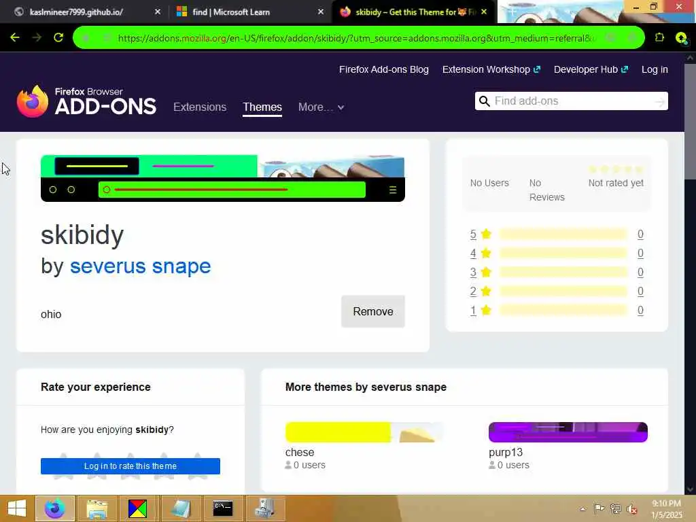Open Command Prompt from the taskbar
Image resolution: width=696 pixels, height=522 pixels.
coord(223,508)
